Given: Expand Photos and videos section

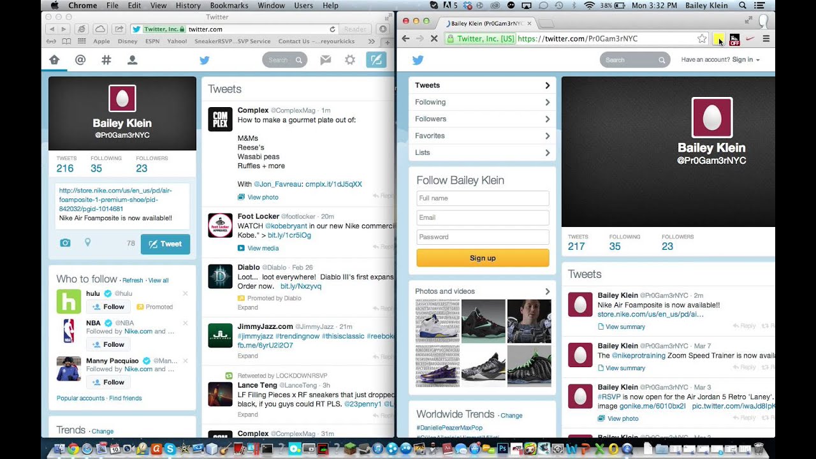Looking at the screenshot, I should (x=482, y=291).
